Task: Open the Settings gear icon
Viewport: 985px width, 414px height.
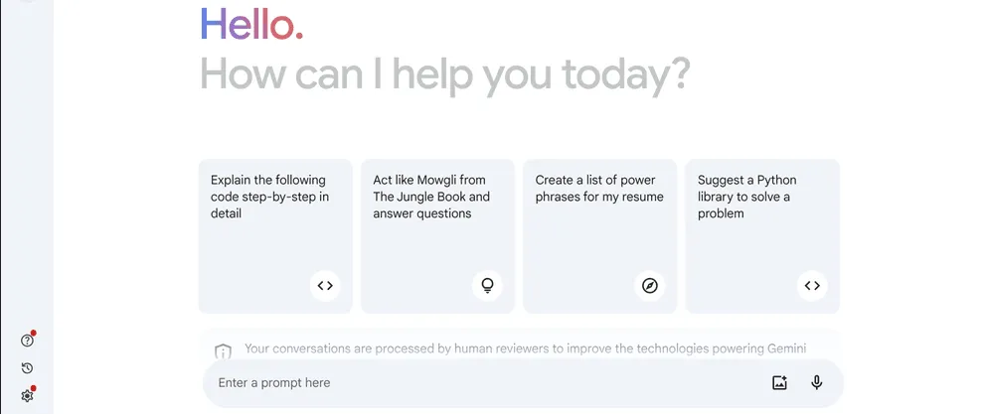Action: [x=27, y=395]
